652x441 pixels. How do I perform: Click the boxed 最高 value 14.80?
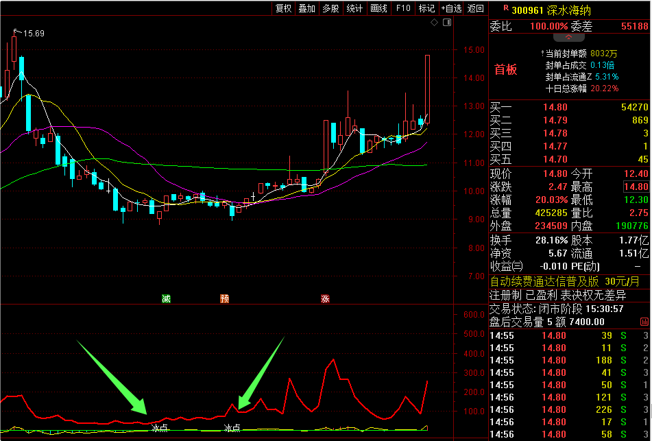coord(636,187)
